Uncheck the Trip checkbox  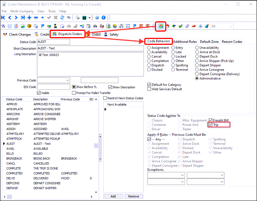(210, 125)
